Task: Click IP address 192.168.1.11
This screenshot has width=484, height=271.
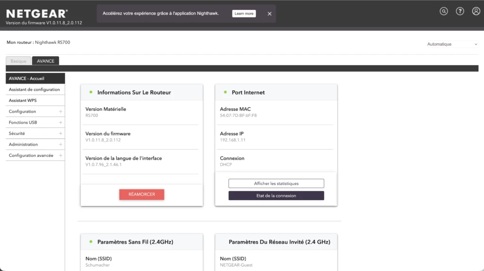Action: [233, 140]
